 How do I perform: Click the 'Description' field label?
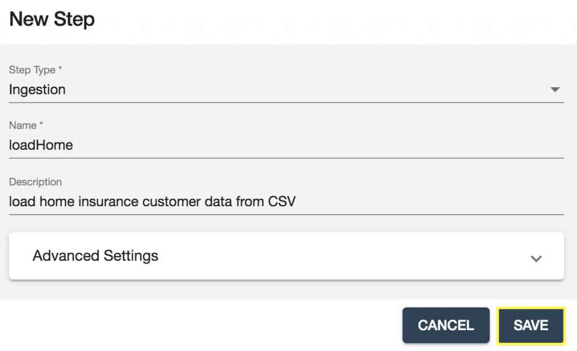(35, 182)
